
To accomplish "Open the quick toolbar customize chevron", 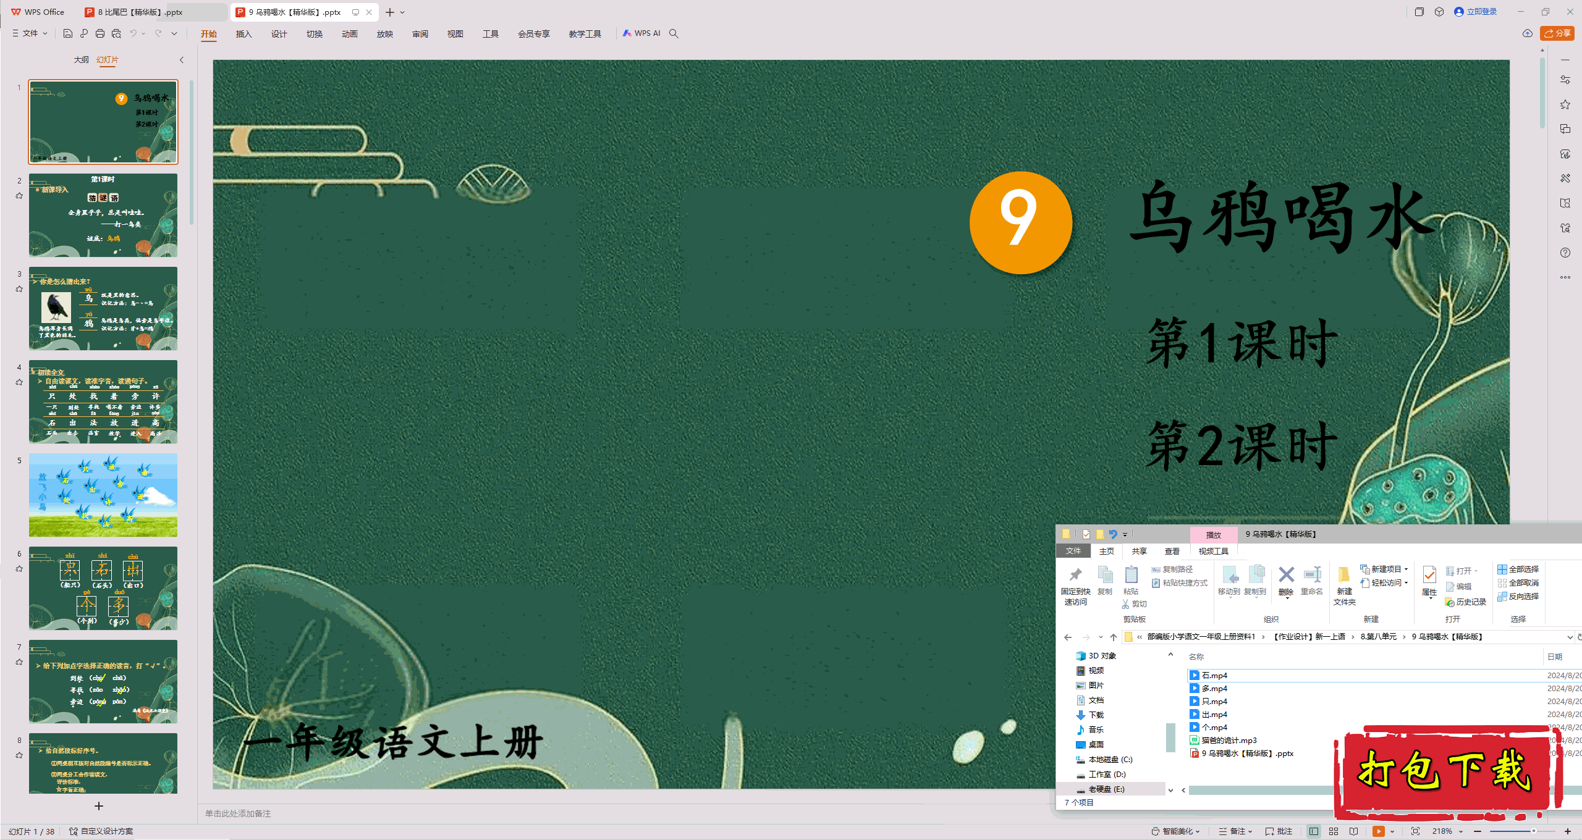I will (174, 33).
